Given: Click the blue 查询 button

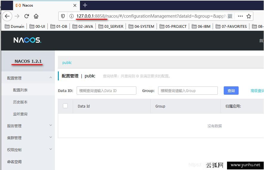Looking at the screenshot, I should pyautogui.click(x=231, y=91).
